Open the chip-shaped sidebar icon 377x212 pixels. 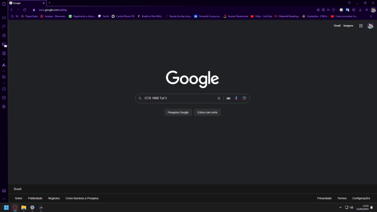[x=4, y=53]
